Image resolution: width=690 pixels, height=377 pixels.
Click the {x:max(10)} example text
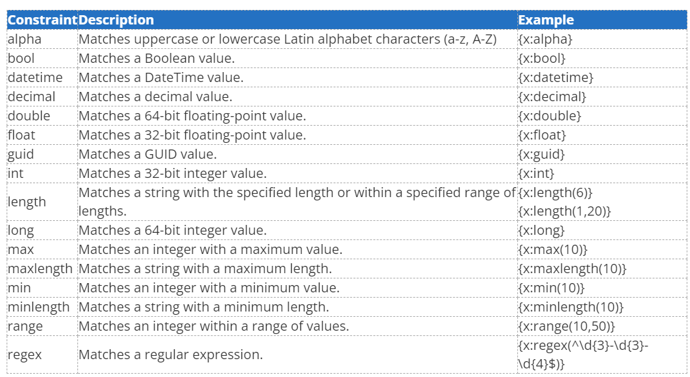(553, 249)
